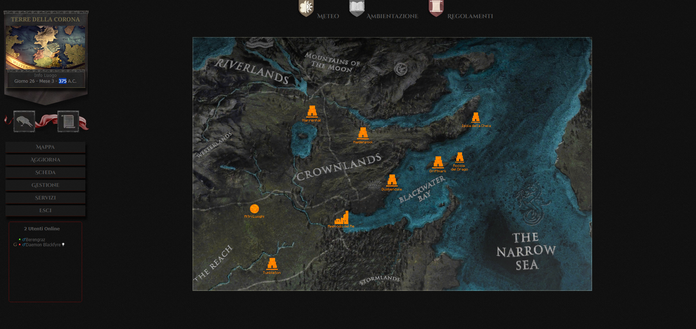
Task: Click the Terre della Corona title
Action: (x=45, y=20)
